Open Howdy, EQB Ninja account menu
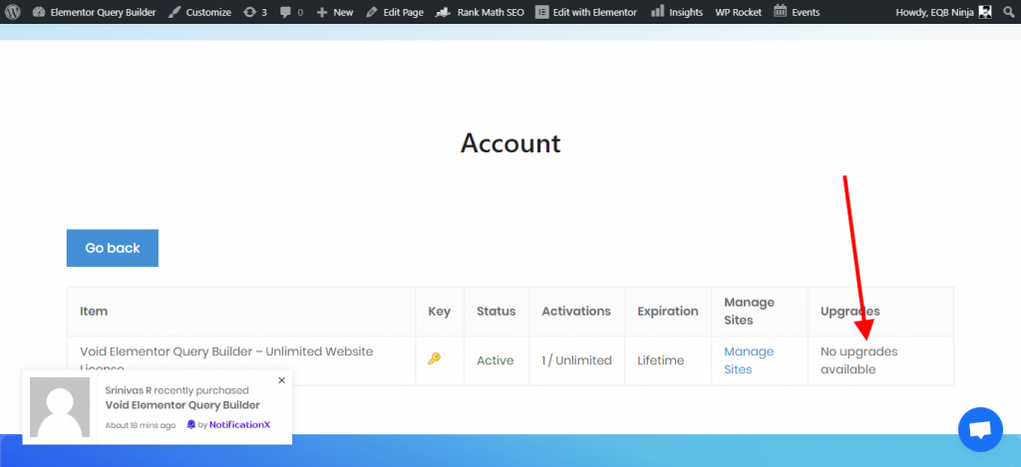The height and width of the screenshot is (467, 1021). point(944,12)
